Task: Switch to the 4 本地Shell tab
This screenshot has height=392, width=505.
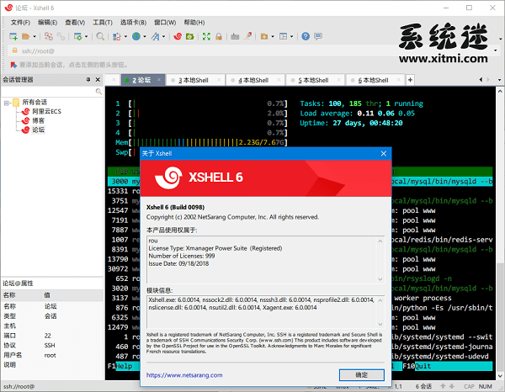Action: click(x=254, y=80)
